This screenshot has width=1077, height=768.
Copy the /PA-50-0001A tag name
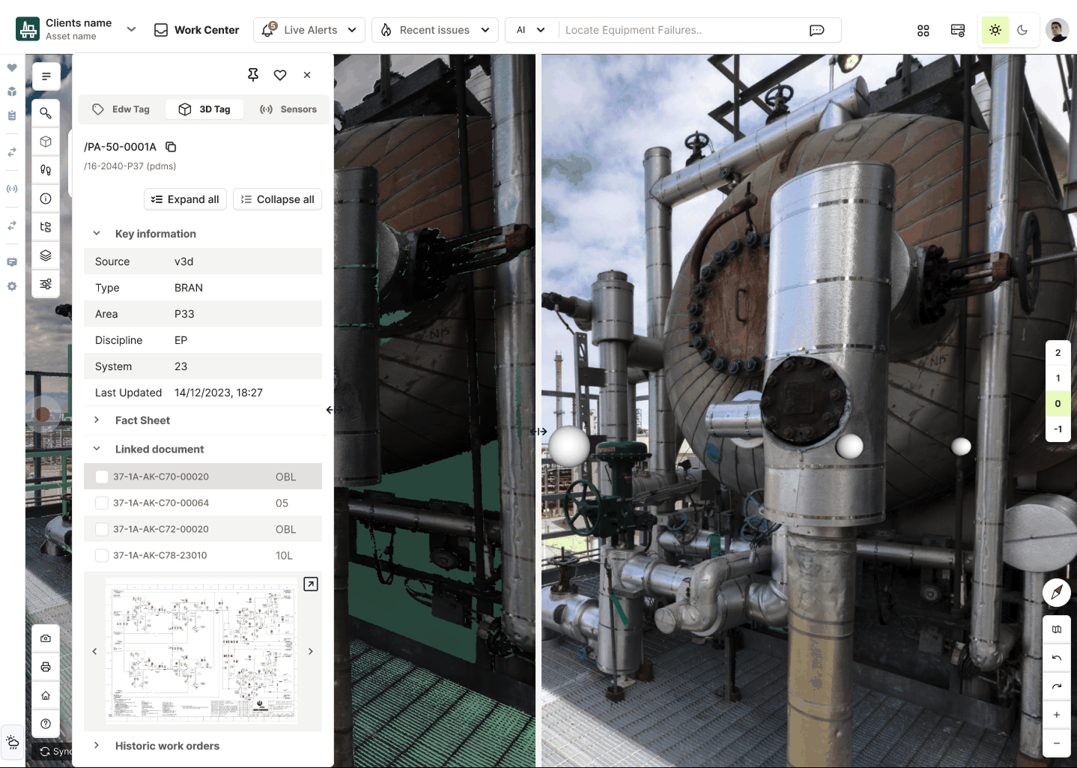point(171,147)
